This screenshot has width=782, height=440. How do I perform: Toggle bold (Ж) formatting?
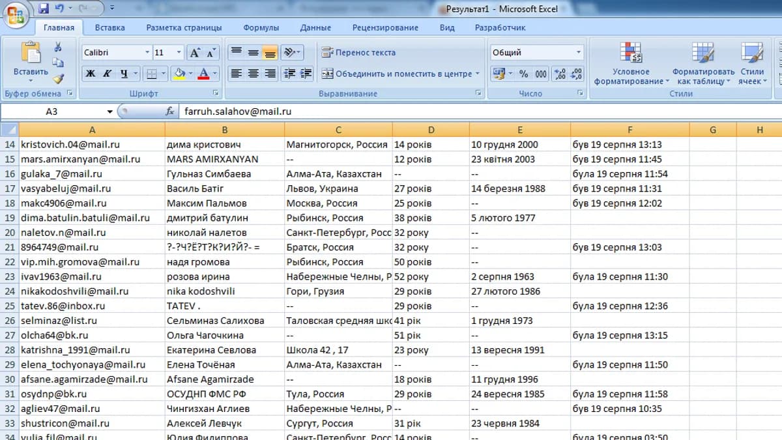[91, 74]
